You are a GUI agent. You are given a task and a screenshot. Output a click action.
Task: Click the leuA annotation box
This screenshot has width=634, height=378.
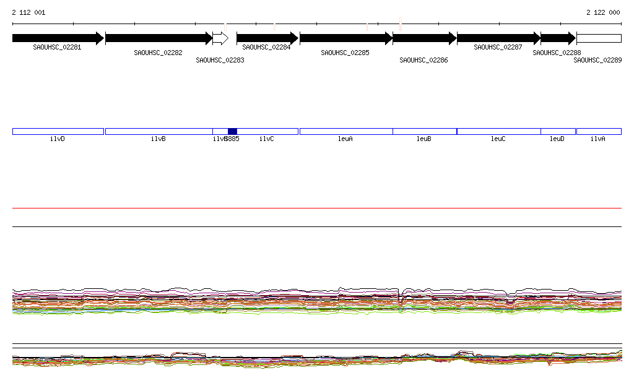[x=345, y=131]
